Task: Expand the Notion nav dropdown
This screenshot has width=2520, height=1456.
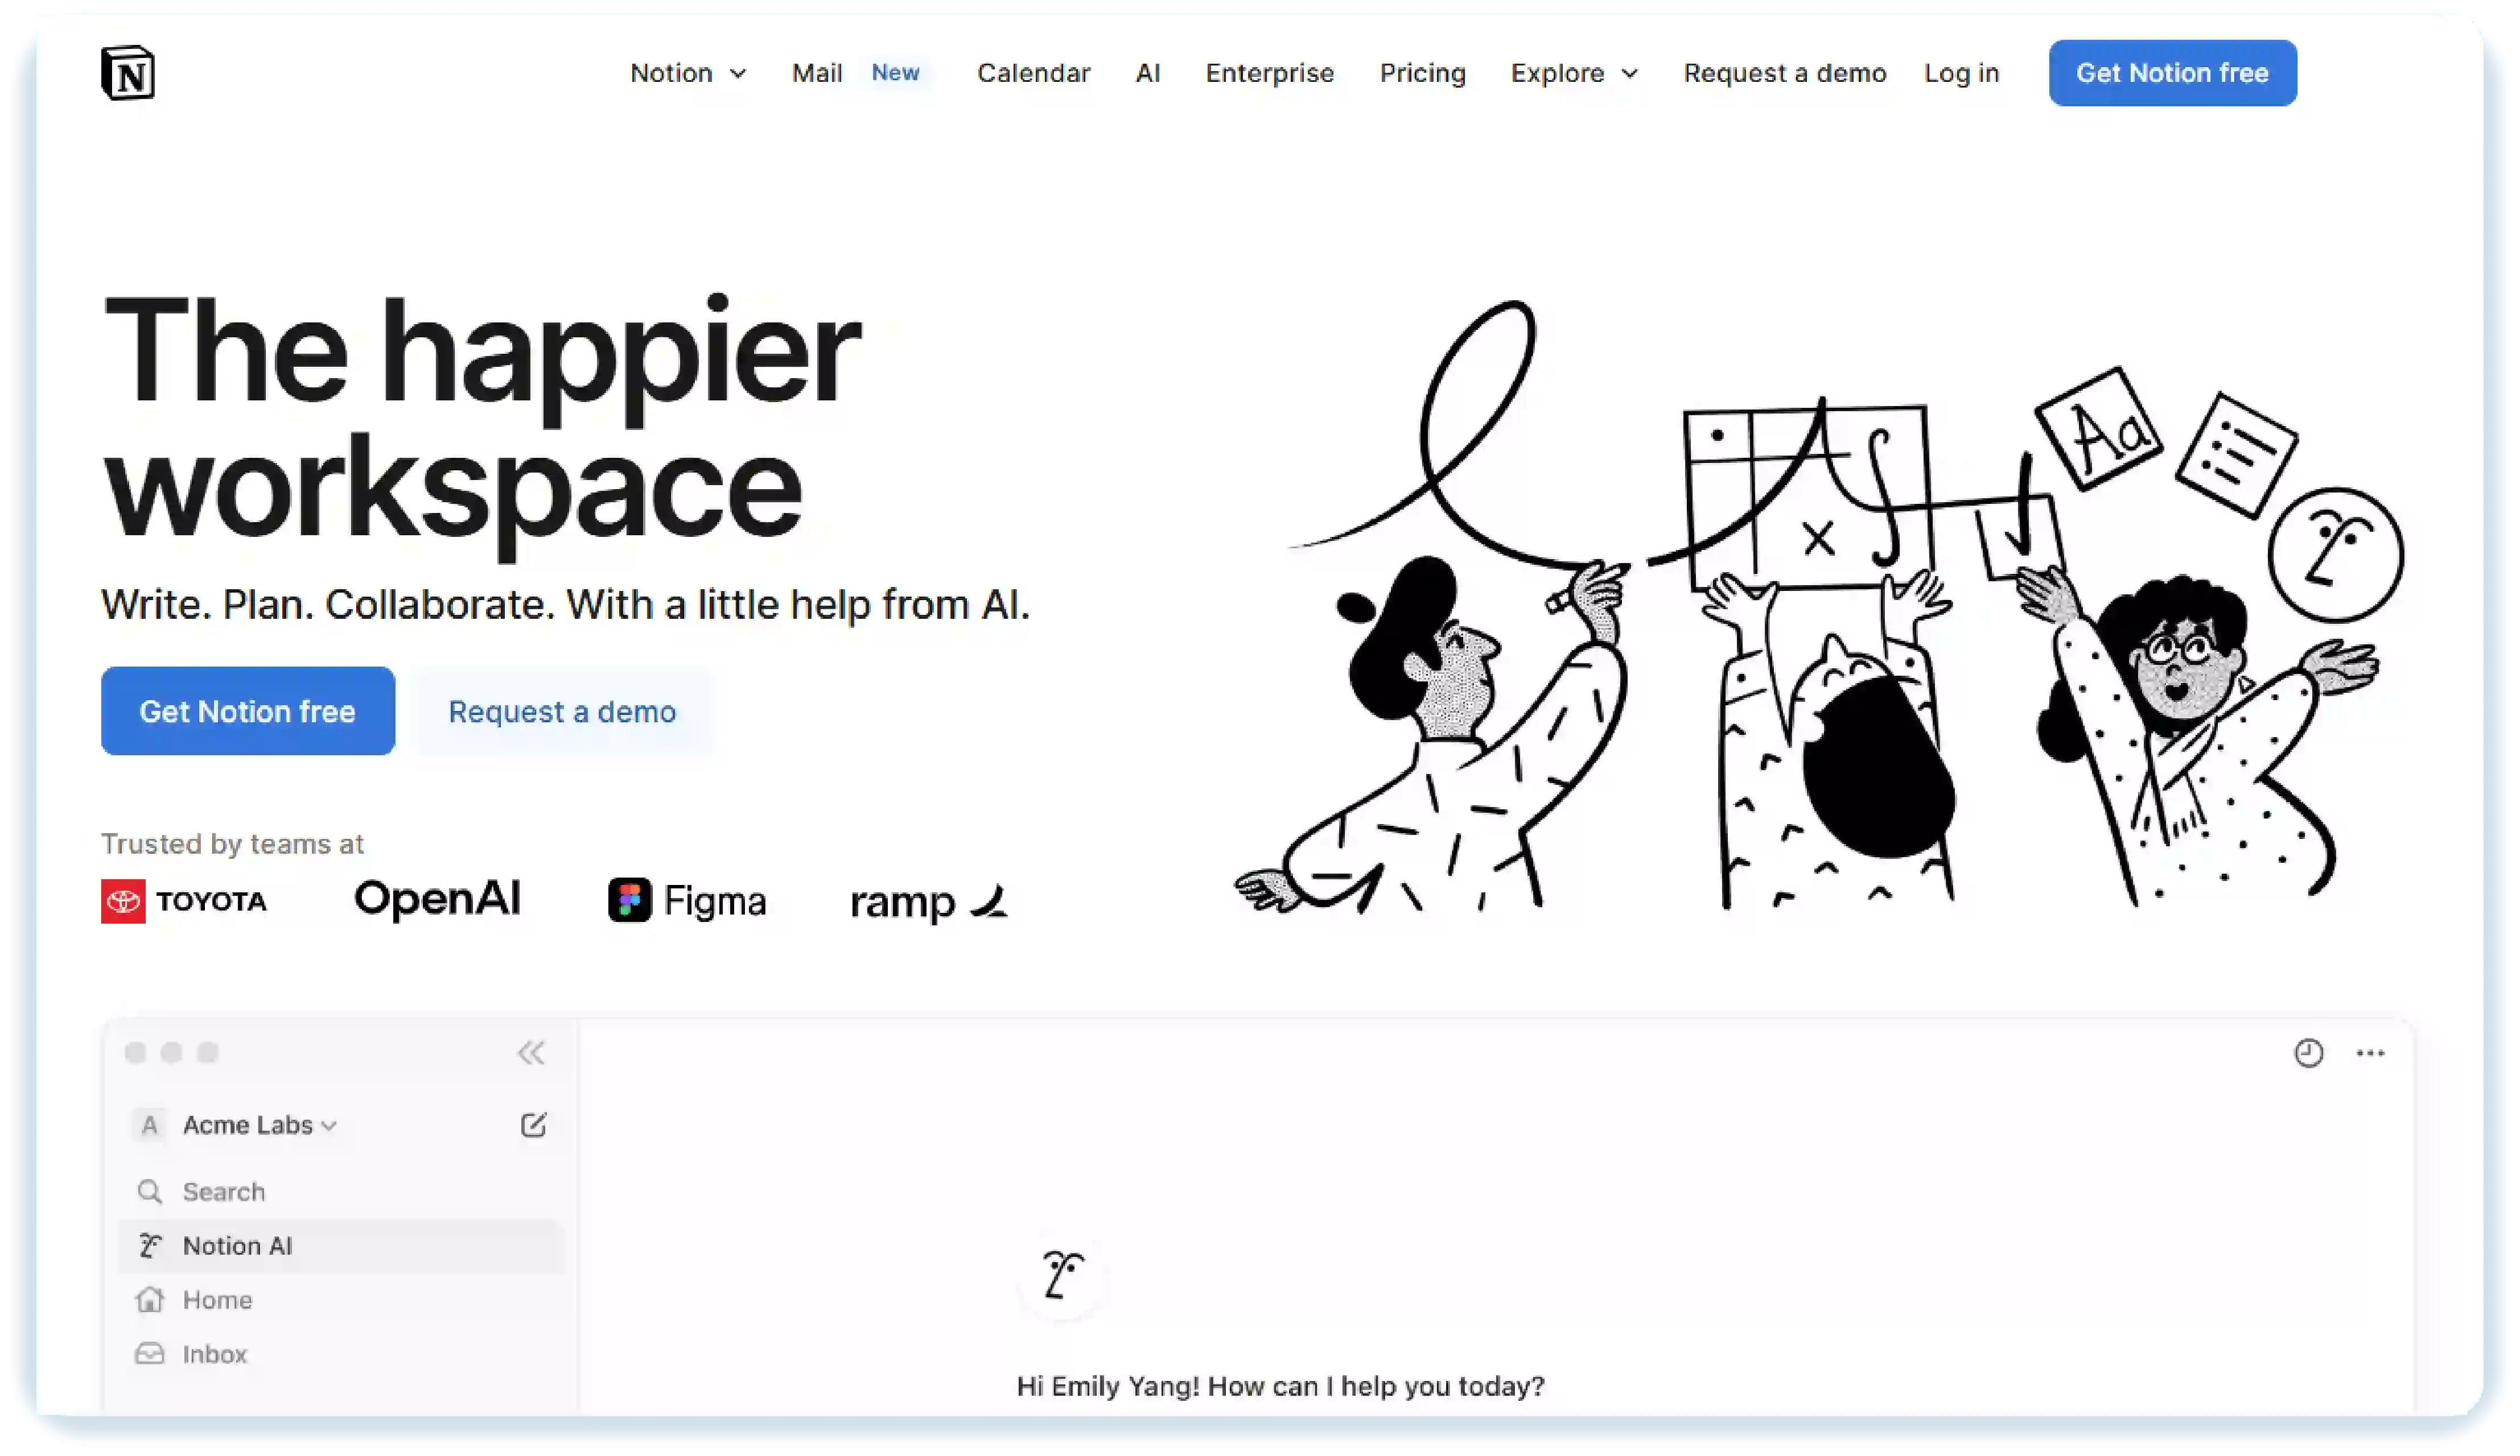Action: [688, 73]
